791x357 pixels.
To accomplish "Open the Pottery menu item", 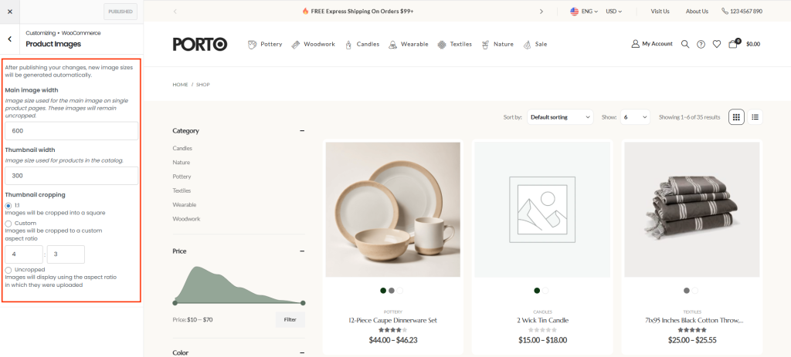I will (265, 45).
